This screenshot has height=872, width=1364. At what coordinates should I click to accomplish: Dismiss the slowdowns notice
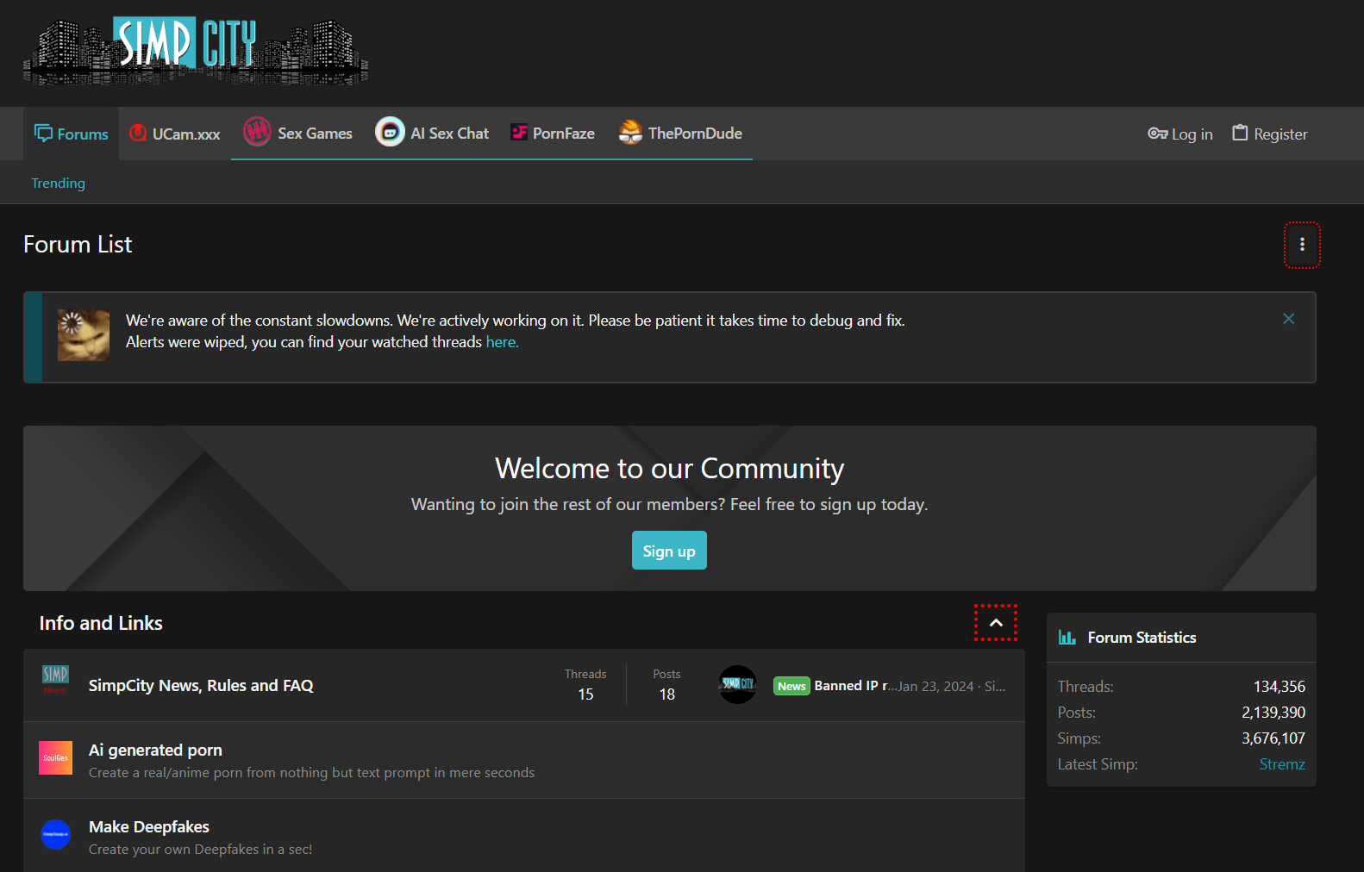[x=1289, y=319]
